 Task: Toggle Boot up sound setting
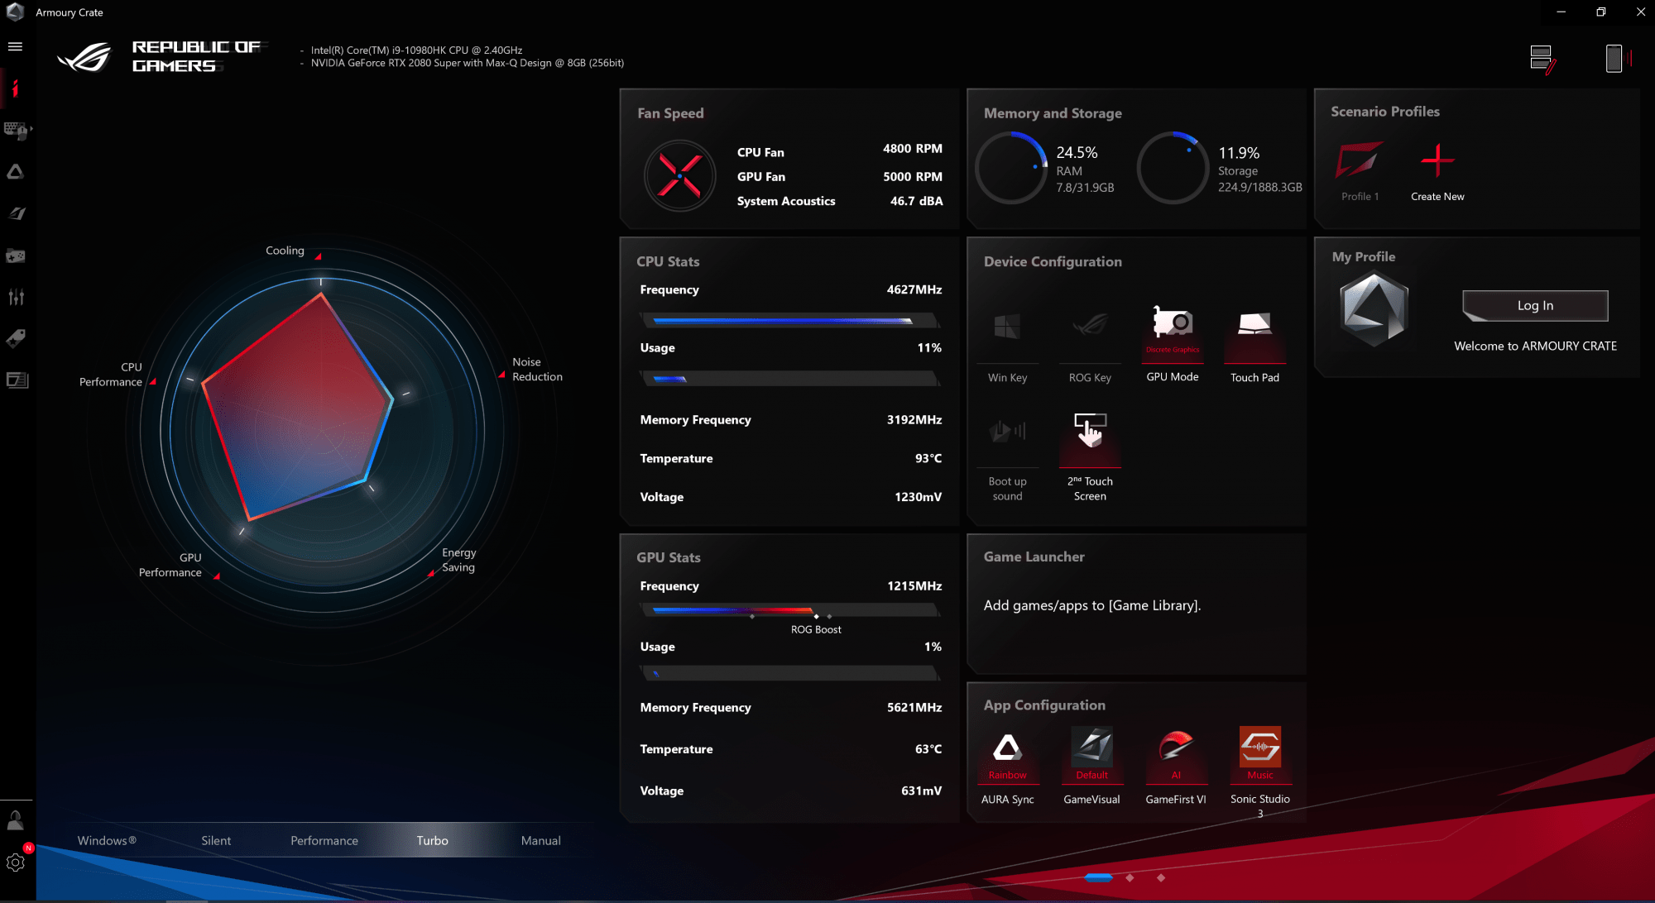[1007, 432]
